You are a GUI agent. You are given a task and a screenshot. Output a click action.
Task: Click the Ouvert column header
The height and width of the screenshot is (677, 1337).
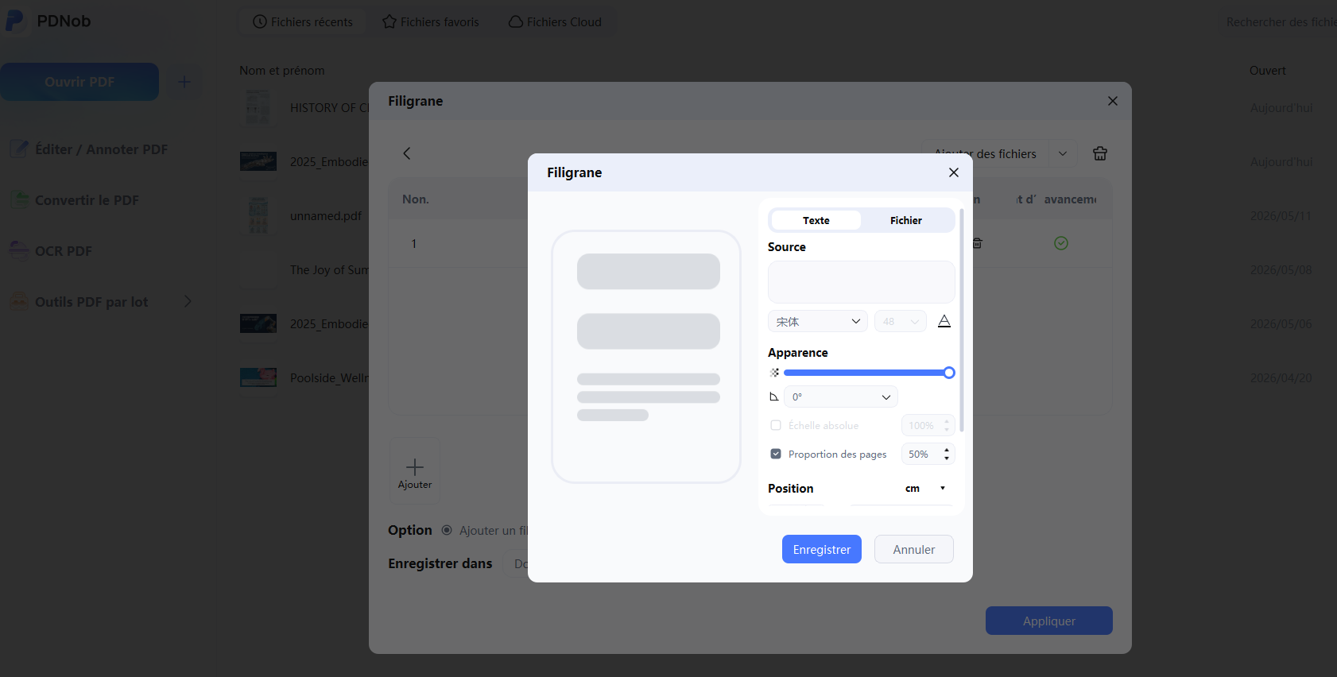[1267, 70]
